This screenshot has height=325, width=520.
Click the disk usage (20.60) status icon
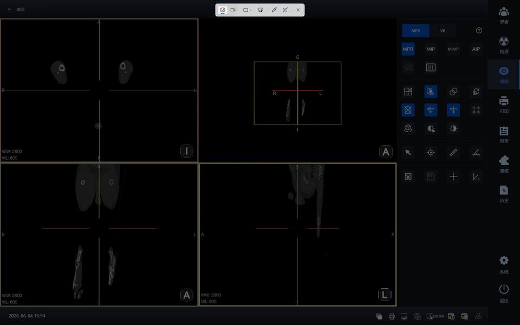pos(435,316)
